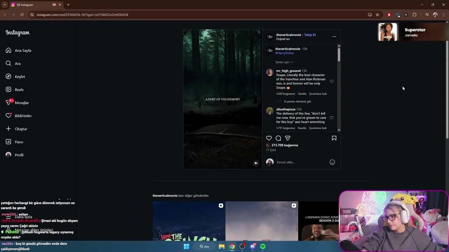Screen dimensions: 449x252
Task: Reply to alizathepizza's comment via Yanıtla
Action: point(302,128)
